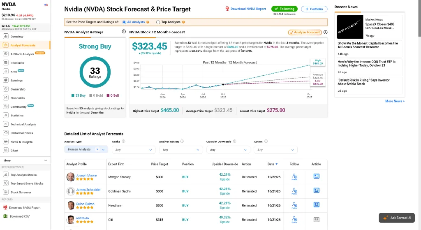
Task: Click the Download NVDA Report PDF icon in sidebar
Action: (x=5, y=207)
